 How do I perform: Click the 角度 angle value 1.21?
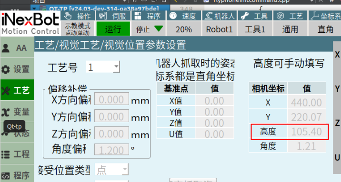coord(307,146)
